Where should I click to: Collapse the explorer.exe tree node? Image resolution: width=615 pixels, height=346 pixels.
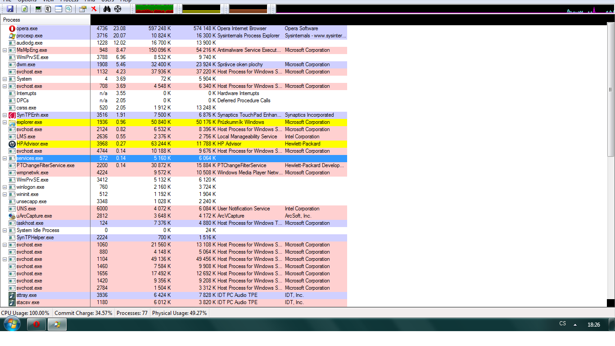[5, 122]
